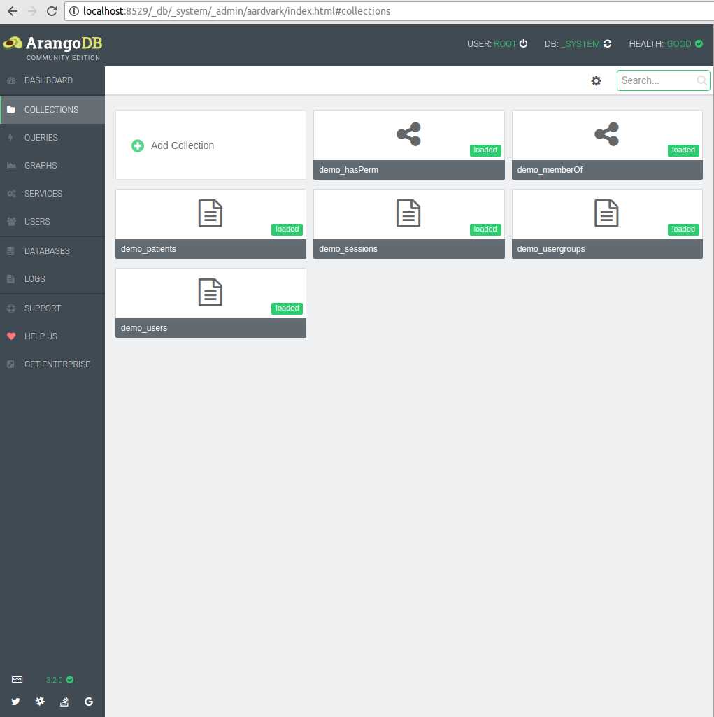Reload the page in the browser
The height and width of the screenshot is (717, 714).
pyautogui.click(x=52, y=11)
